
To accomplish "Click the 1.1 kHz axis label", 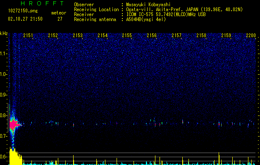I will click(3, 54).
